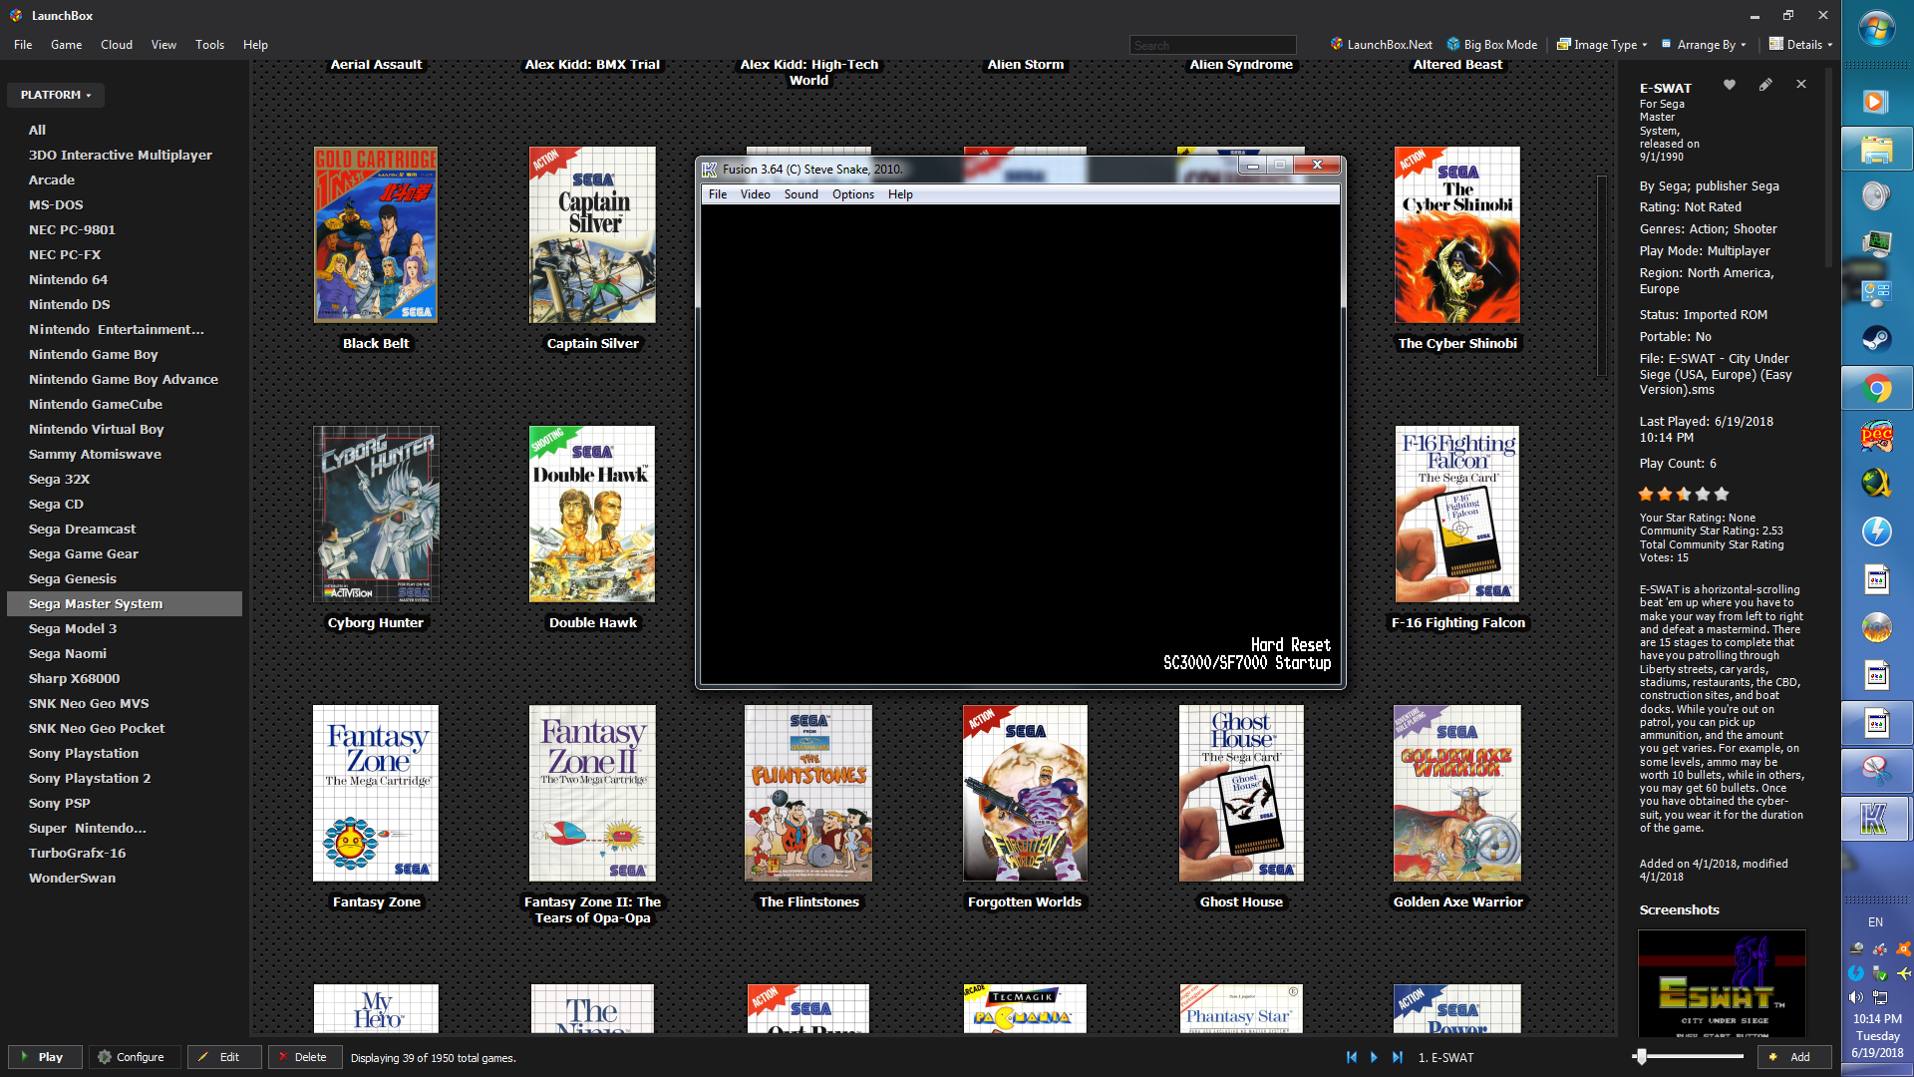Mark E-SWAT as favorite with heart icon
This screenshot has height=1077, width=1914.
(x=1730, y=85)
